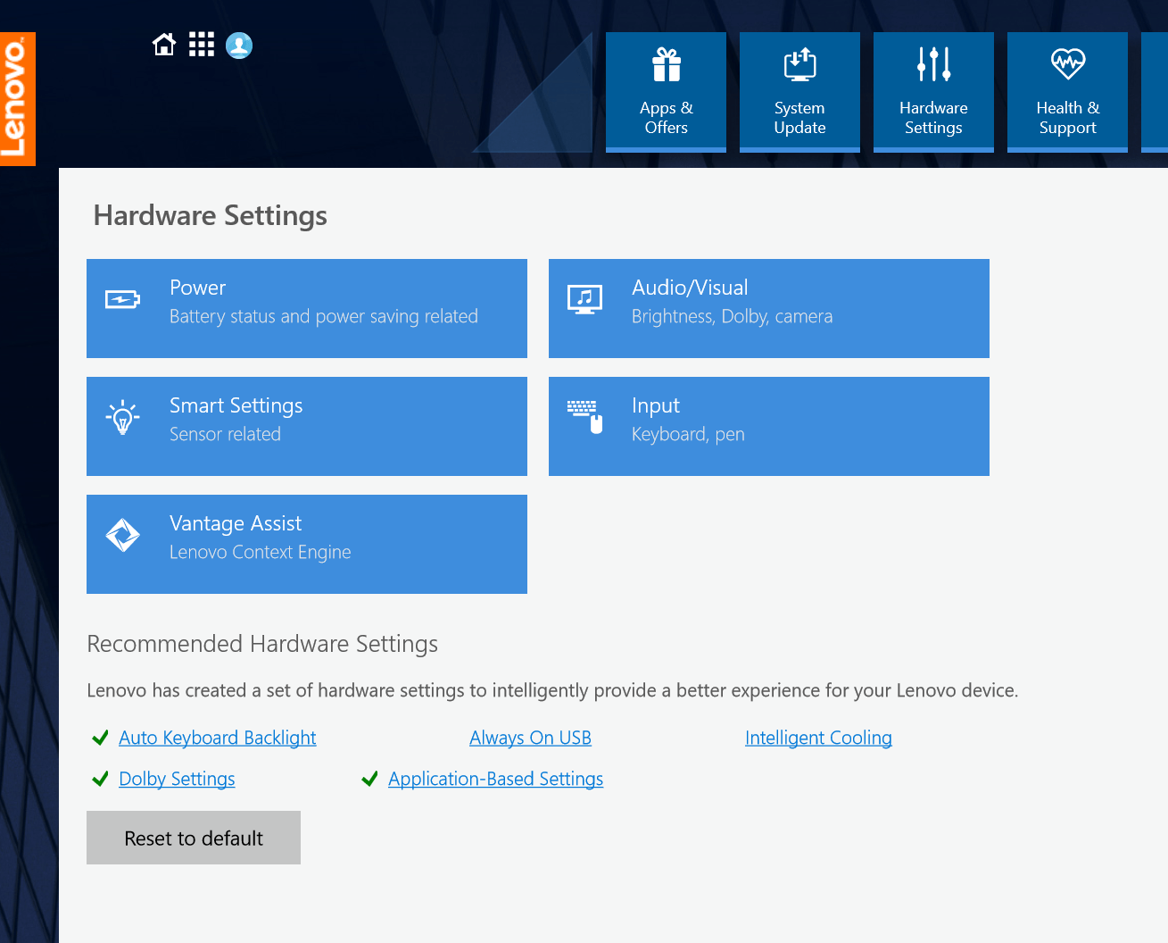Open the Power settings tile title
Image resolution: width=1168 pixels, height=943 pixels.
[x=198, y=288]
